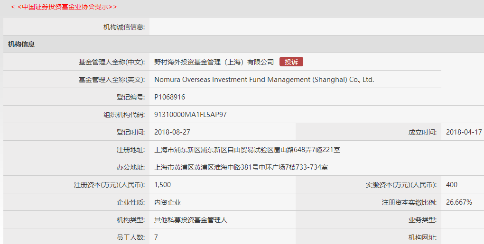Click the 注册资本实缴比例 label

pos(410,202)
